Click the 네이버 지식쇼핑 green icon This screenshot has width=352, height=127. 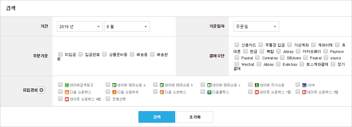257,85
